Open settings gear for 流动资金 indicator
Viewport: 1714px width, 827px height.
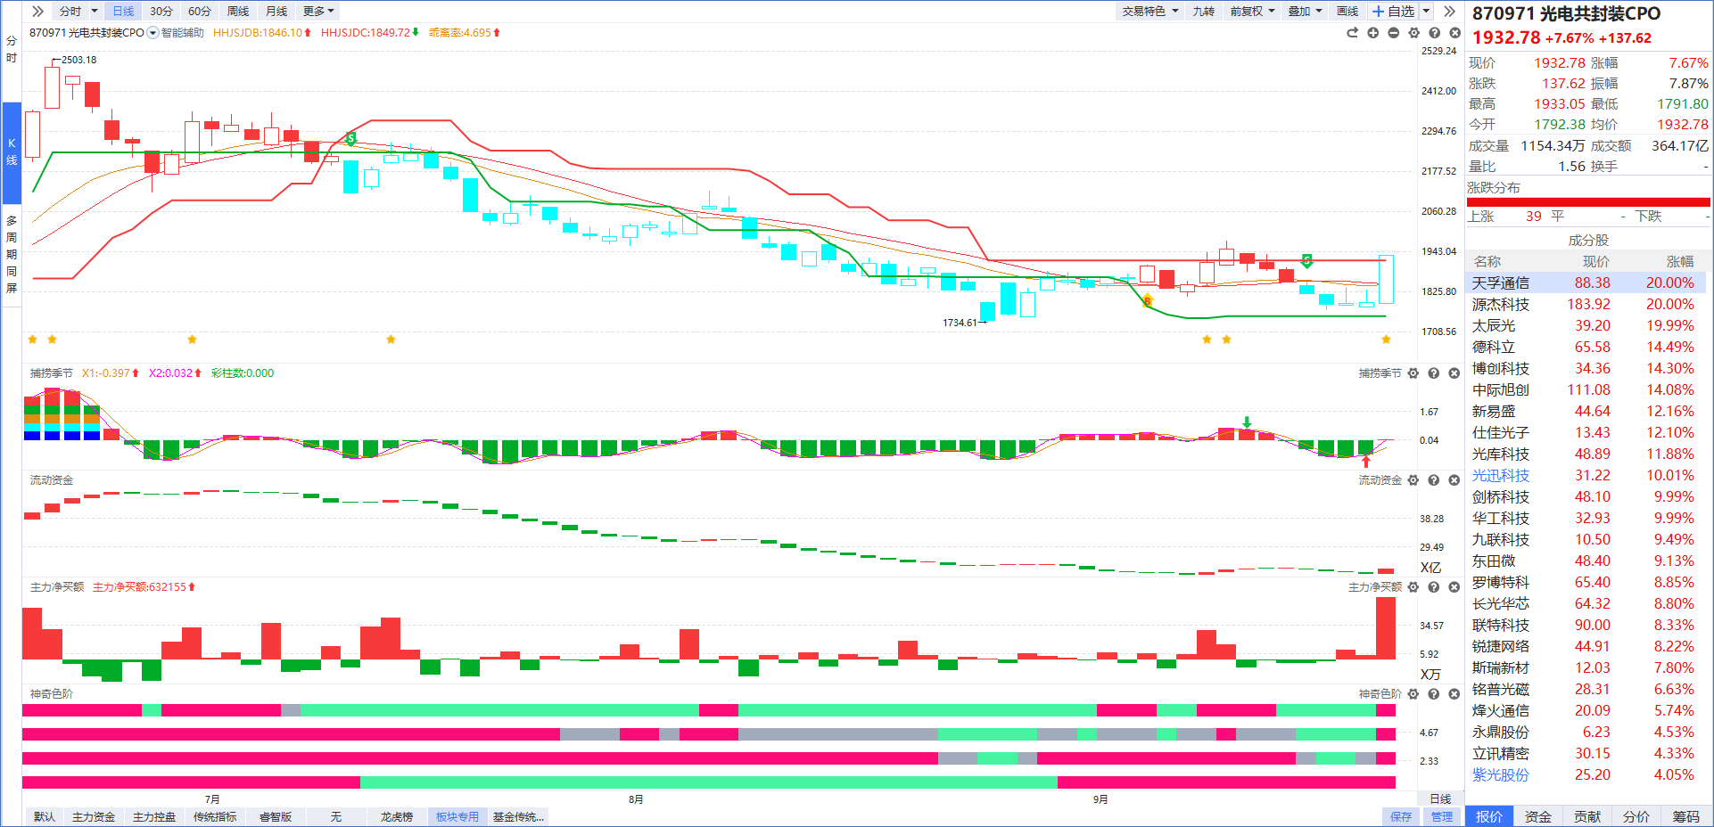coord(1413,480)
